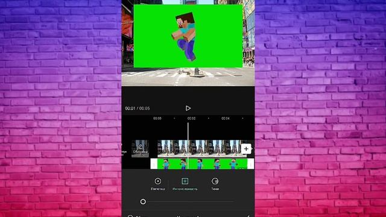Select the Пипетка color picker tool
Image resolution: width=386 pixels, height=217 pixels.
[158, 184]
